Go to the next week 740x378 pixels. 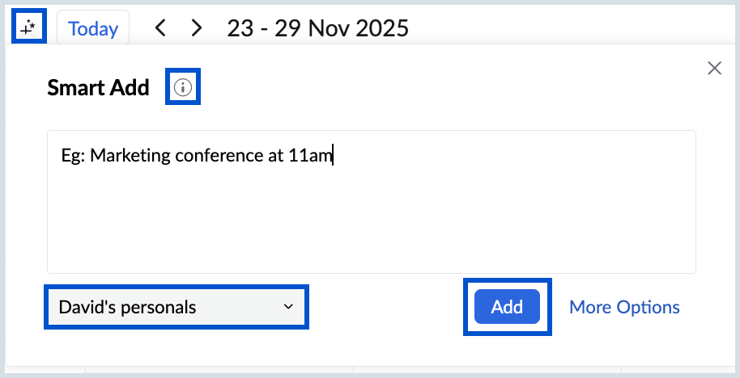196,29
